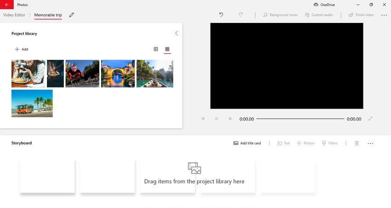Open Background music options
This screenshot has width=391, height=208.
point(281,15)
